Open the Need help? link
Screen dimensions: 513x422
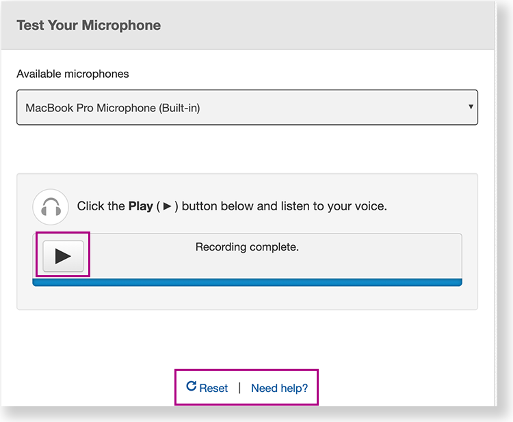tap(279, 388)
